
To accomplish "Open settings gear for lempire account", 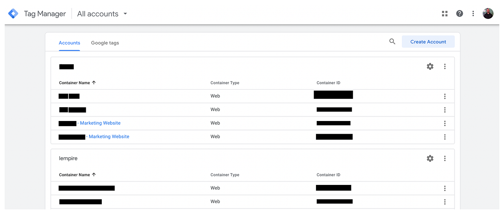I will click(430, 158).
